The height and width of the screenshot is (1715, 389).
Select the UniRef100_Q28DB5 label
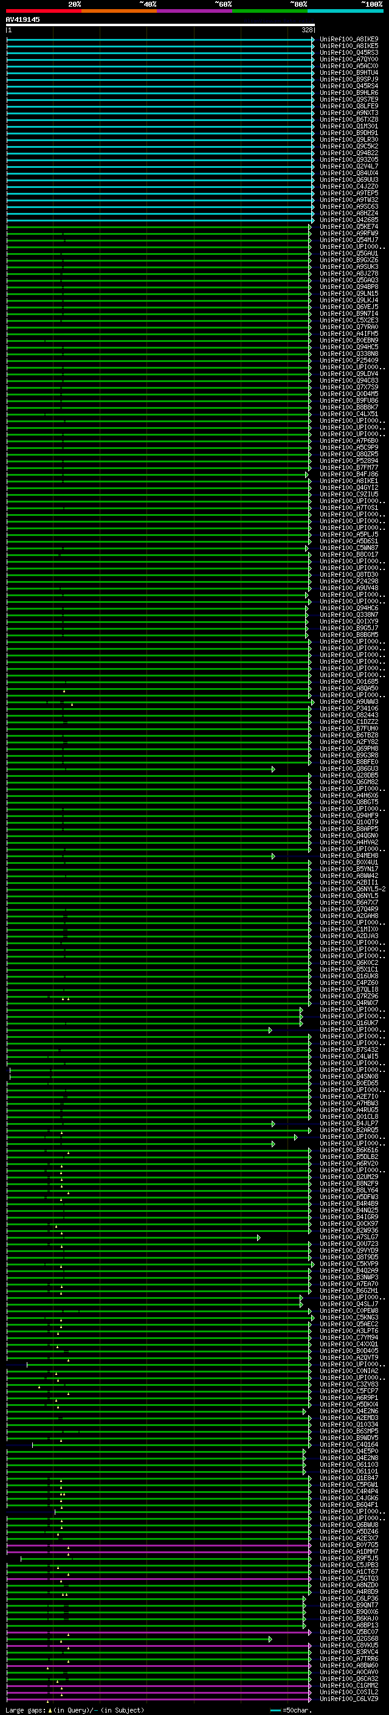click(349, 776)
